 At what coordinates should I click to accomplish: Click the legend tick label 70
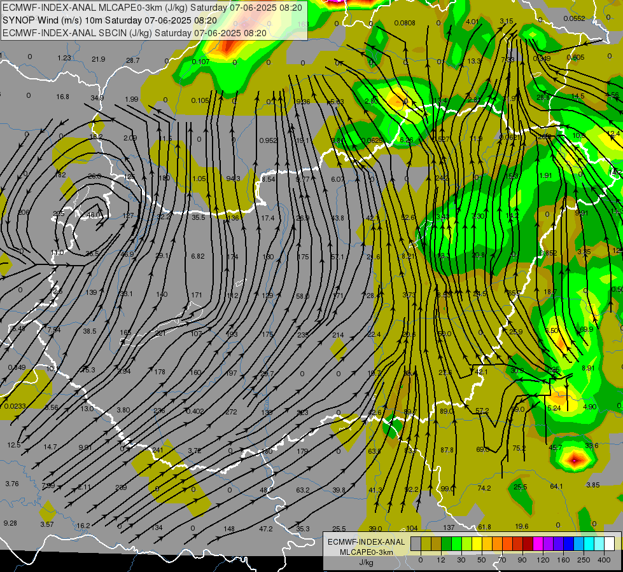point(502,560)
